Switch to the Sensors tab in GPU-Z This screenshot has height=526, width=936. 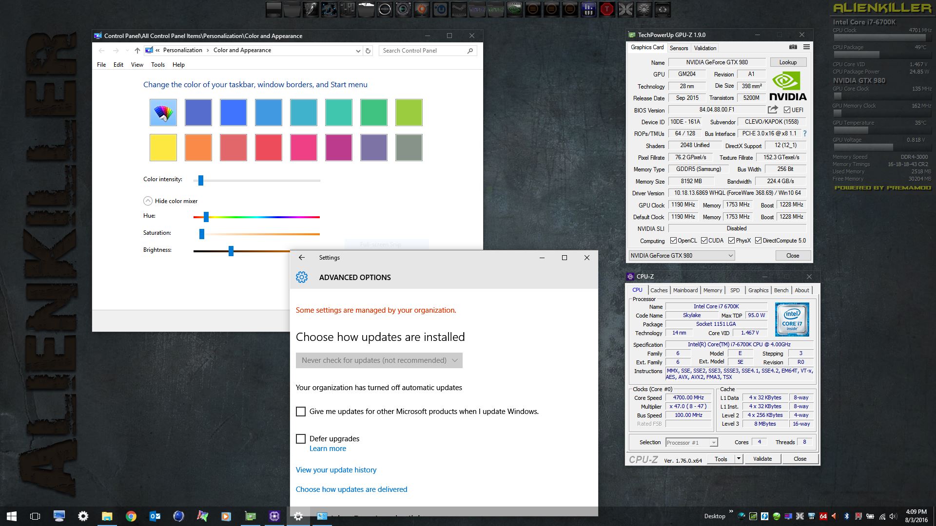pos(679,48)
